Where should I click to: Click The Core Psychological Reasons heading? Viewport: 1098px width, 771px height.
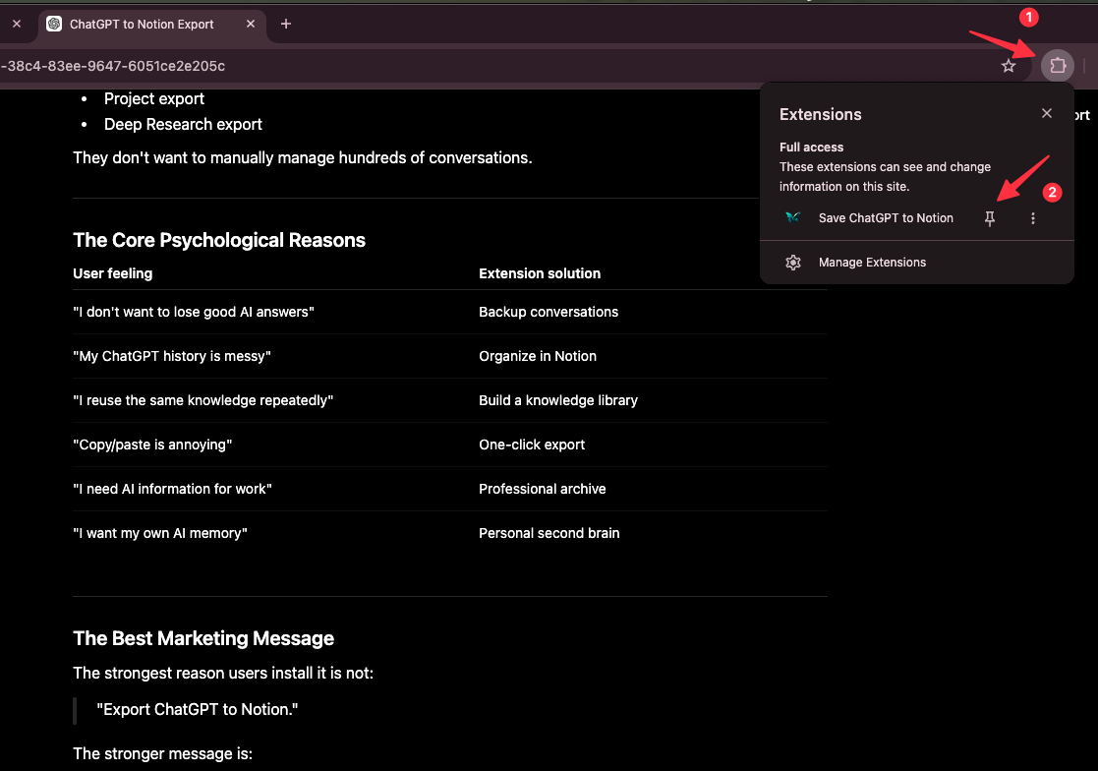click(x=219, y=240)
